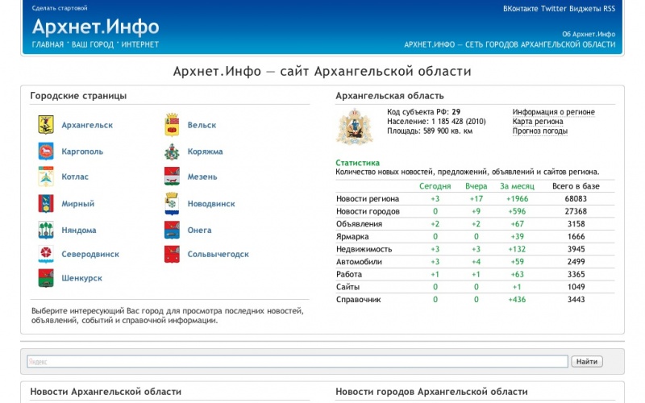Click the Шенкурск coat of arms icon

tap(46, 278)
